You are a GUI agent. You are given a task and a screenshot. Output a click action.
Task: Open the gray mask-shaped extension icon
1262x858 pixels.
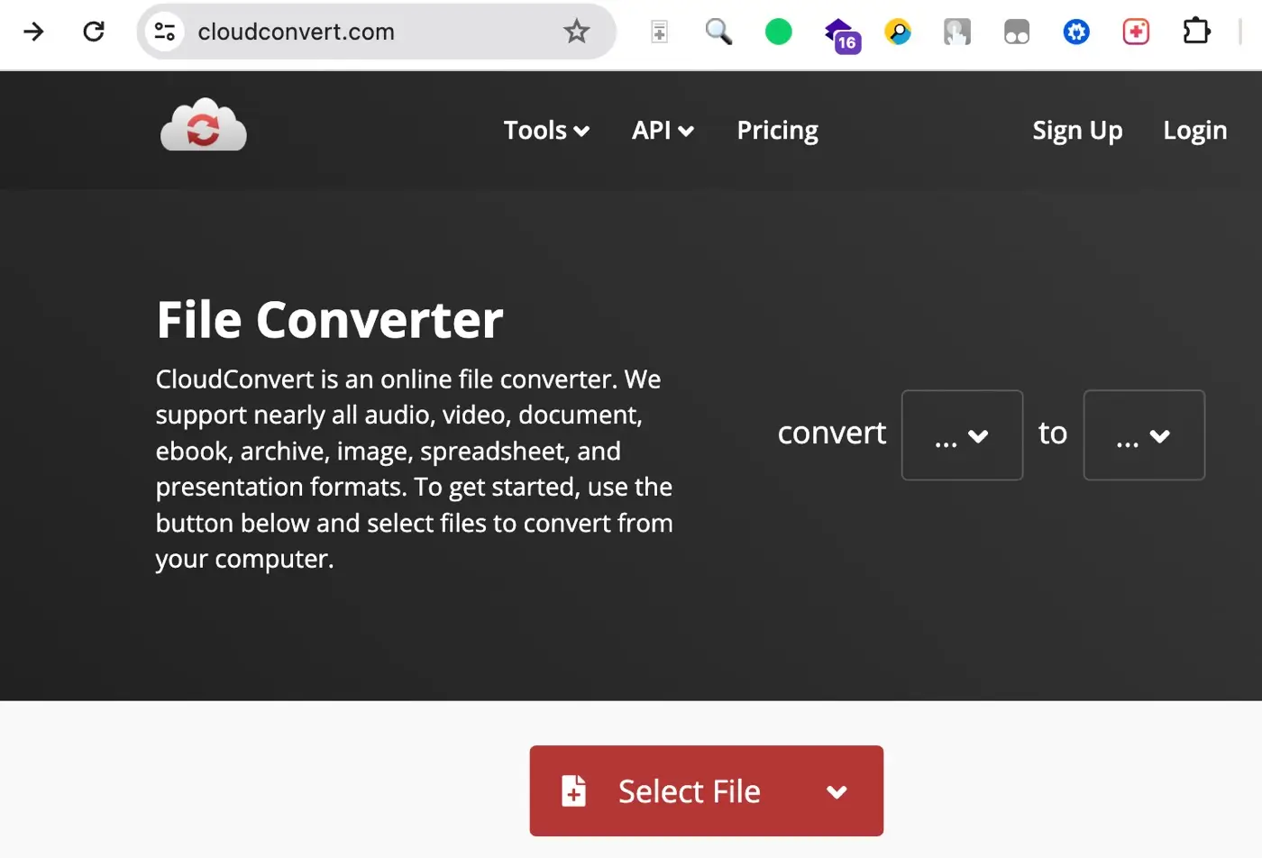(1017, 32)
